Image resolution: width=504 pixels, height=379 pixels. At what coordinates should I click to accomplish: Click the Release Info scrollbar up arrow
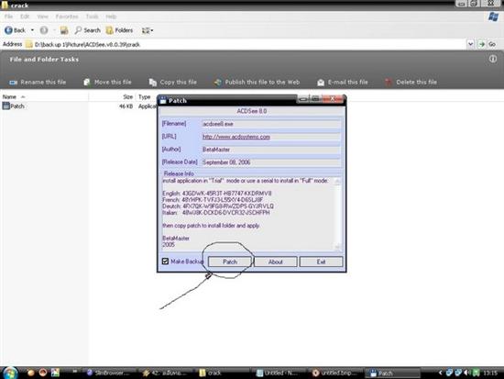pyautogui.click(x=337, y=182)
